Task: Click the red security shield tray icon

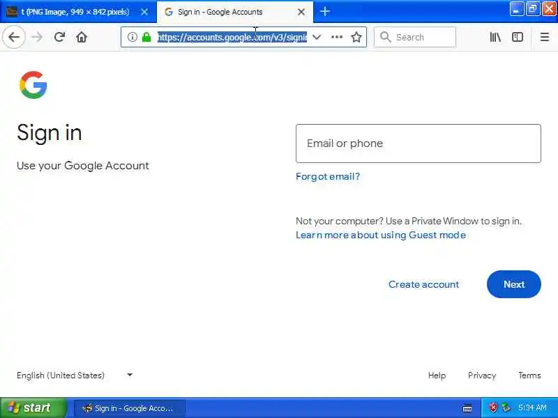Action: (493, 408)
